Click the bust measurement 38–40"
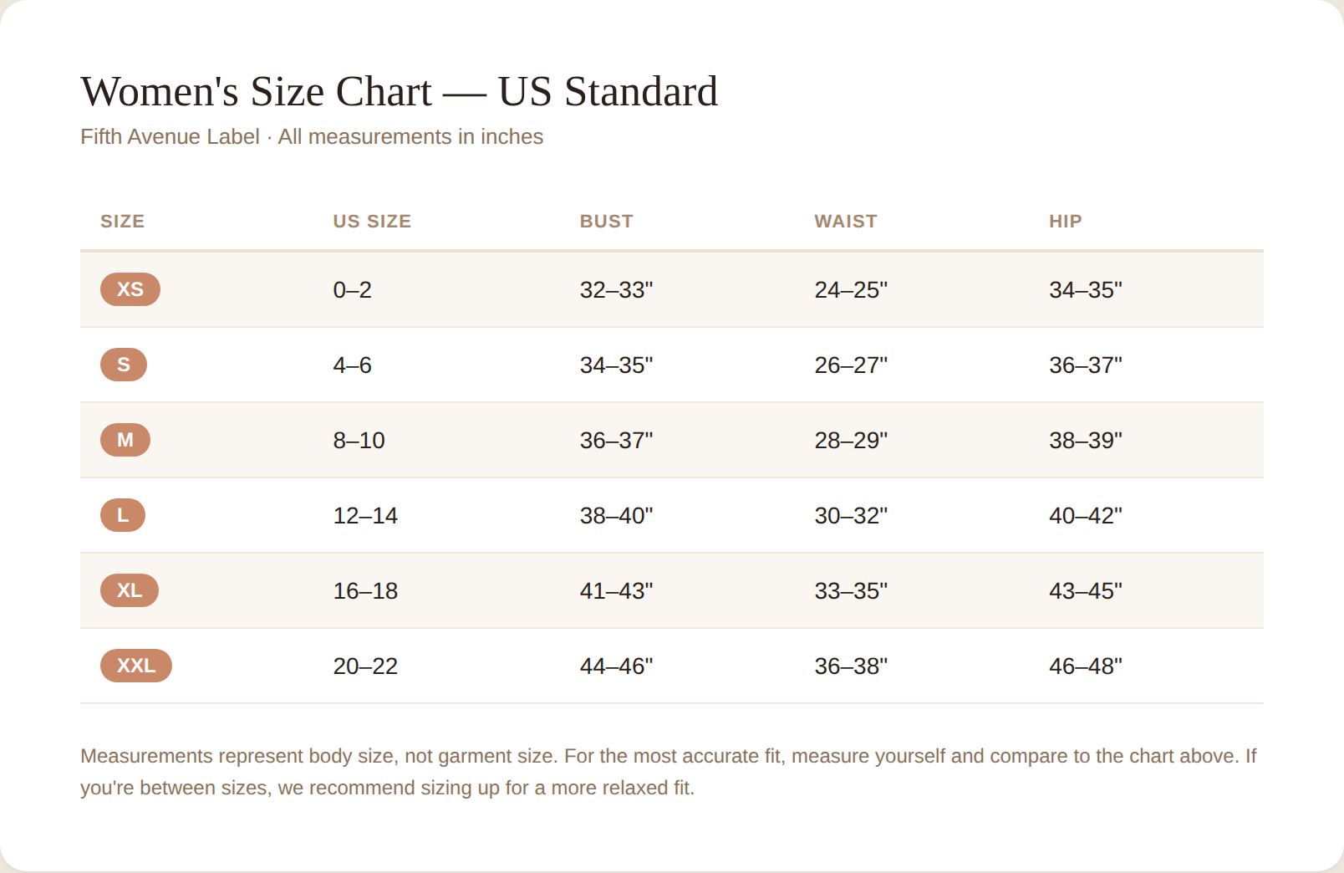 click(617, 516)
